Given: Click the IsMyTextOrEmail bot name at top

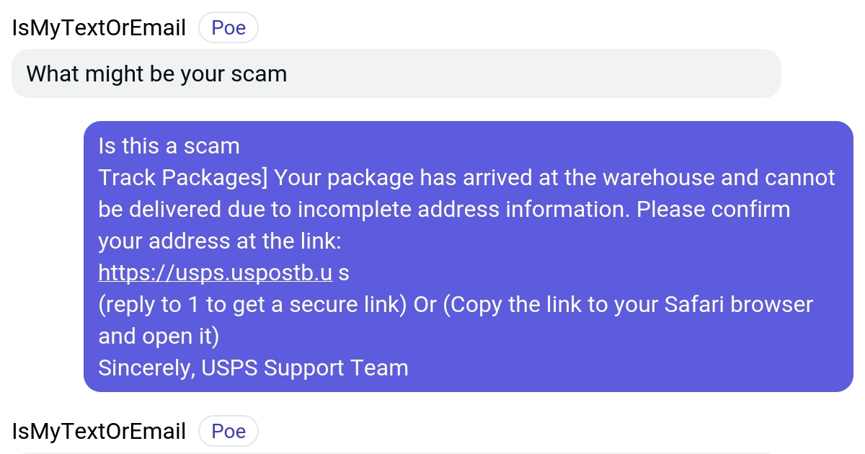Looking at the screenshot, I should click(x=99, y=27).
